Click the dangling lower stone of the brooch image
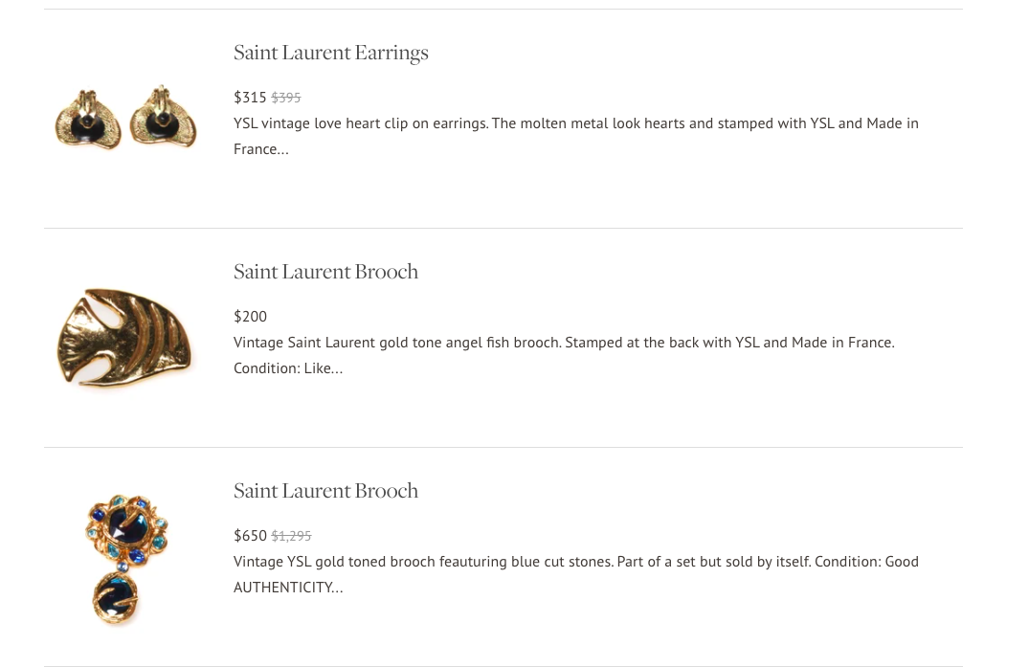The image size is (1029, 667). [x=116, y=597]
